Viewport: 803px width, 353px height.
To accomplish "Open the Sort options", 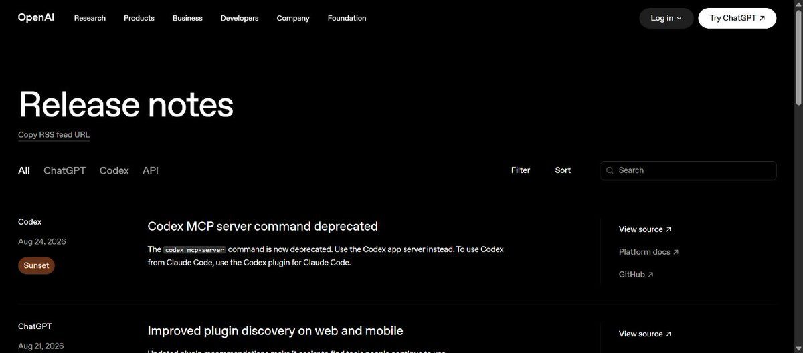I will point(563,170).
